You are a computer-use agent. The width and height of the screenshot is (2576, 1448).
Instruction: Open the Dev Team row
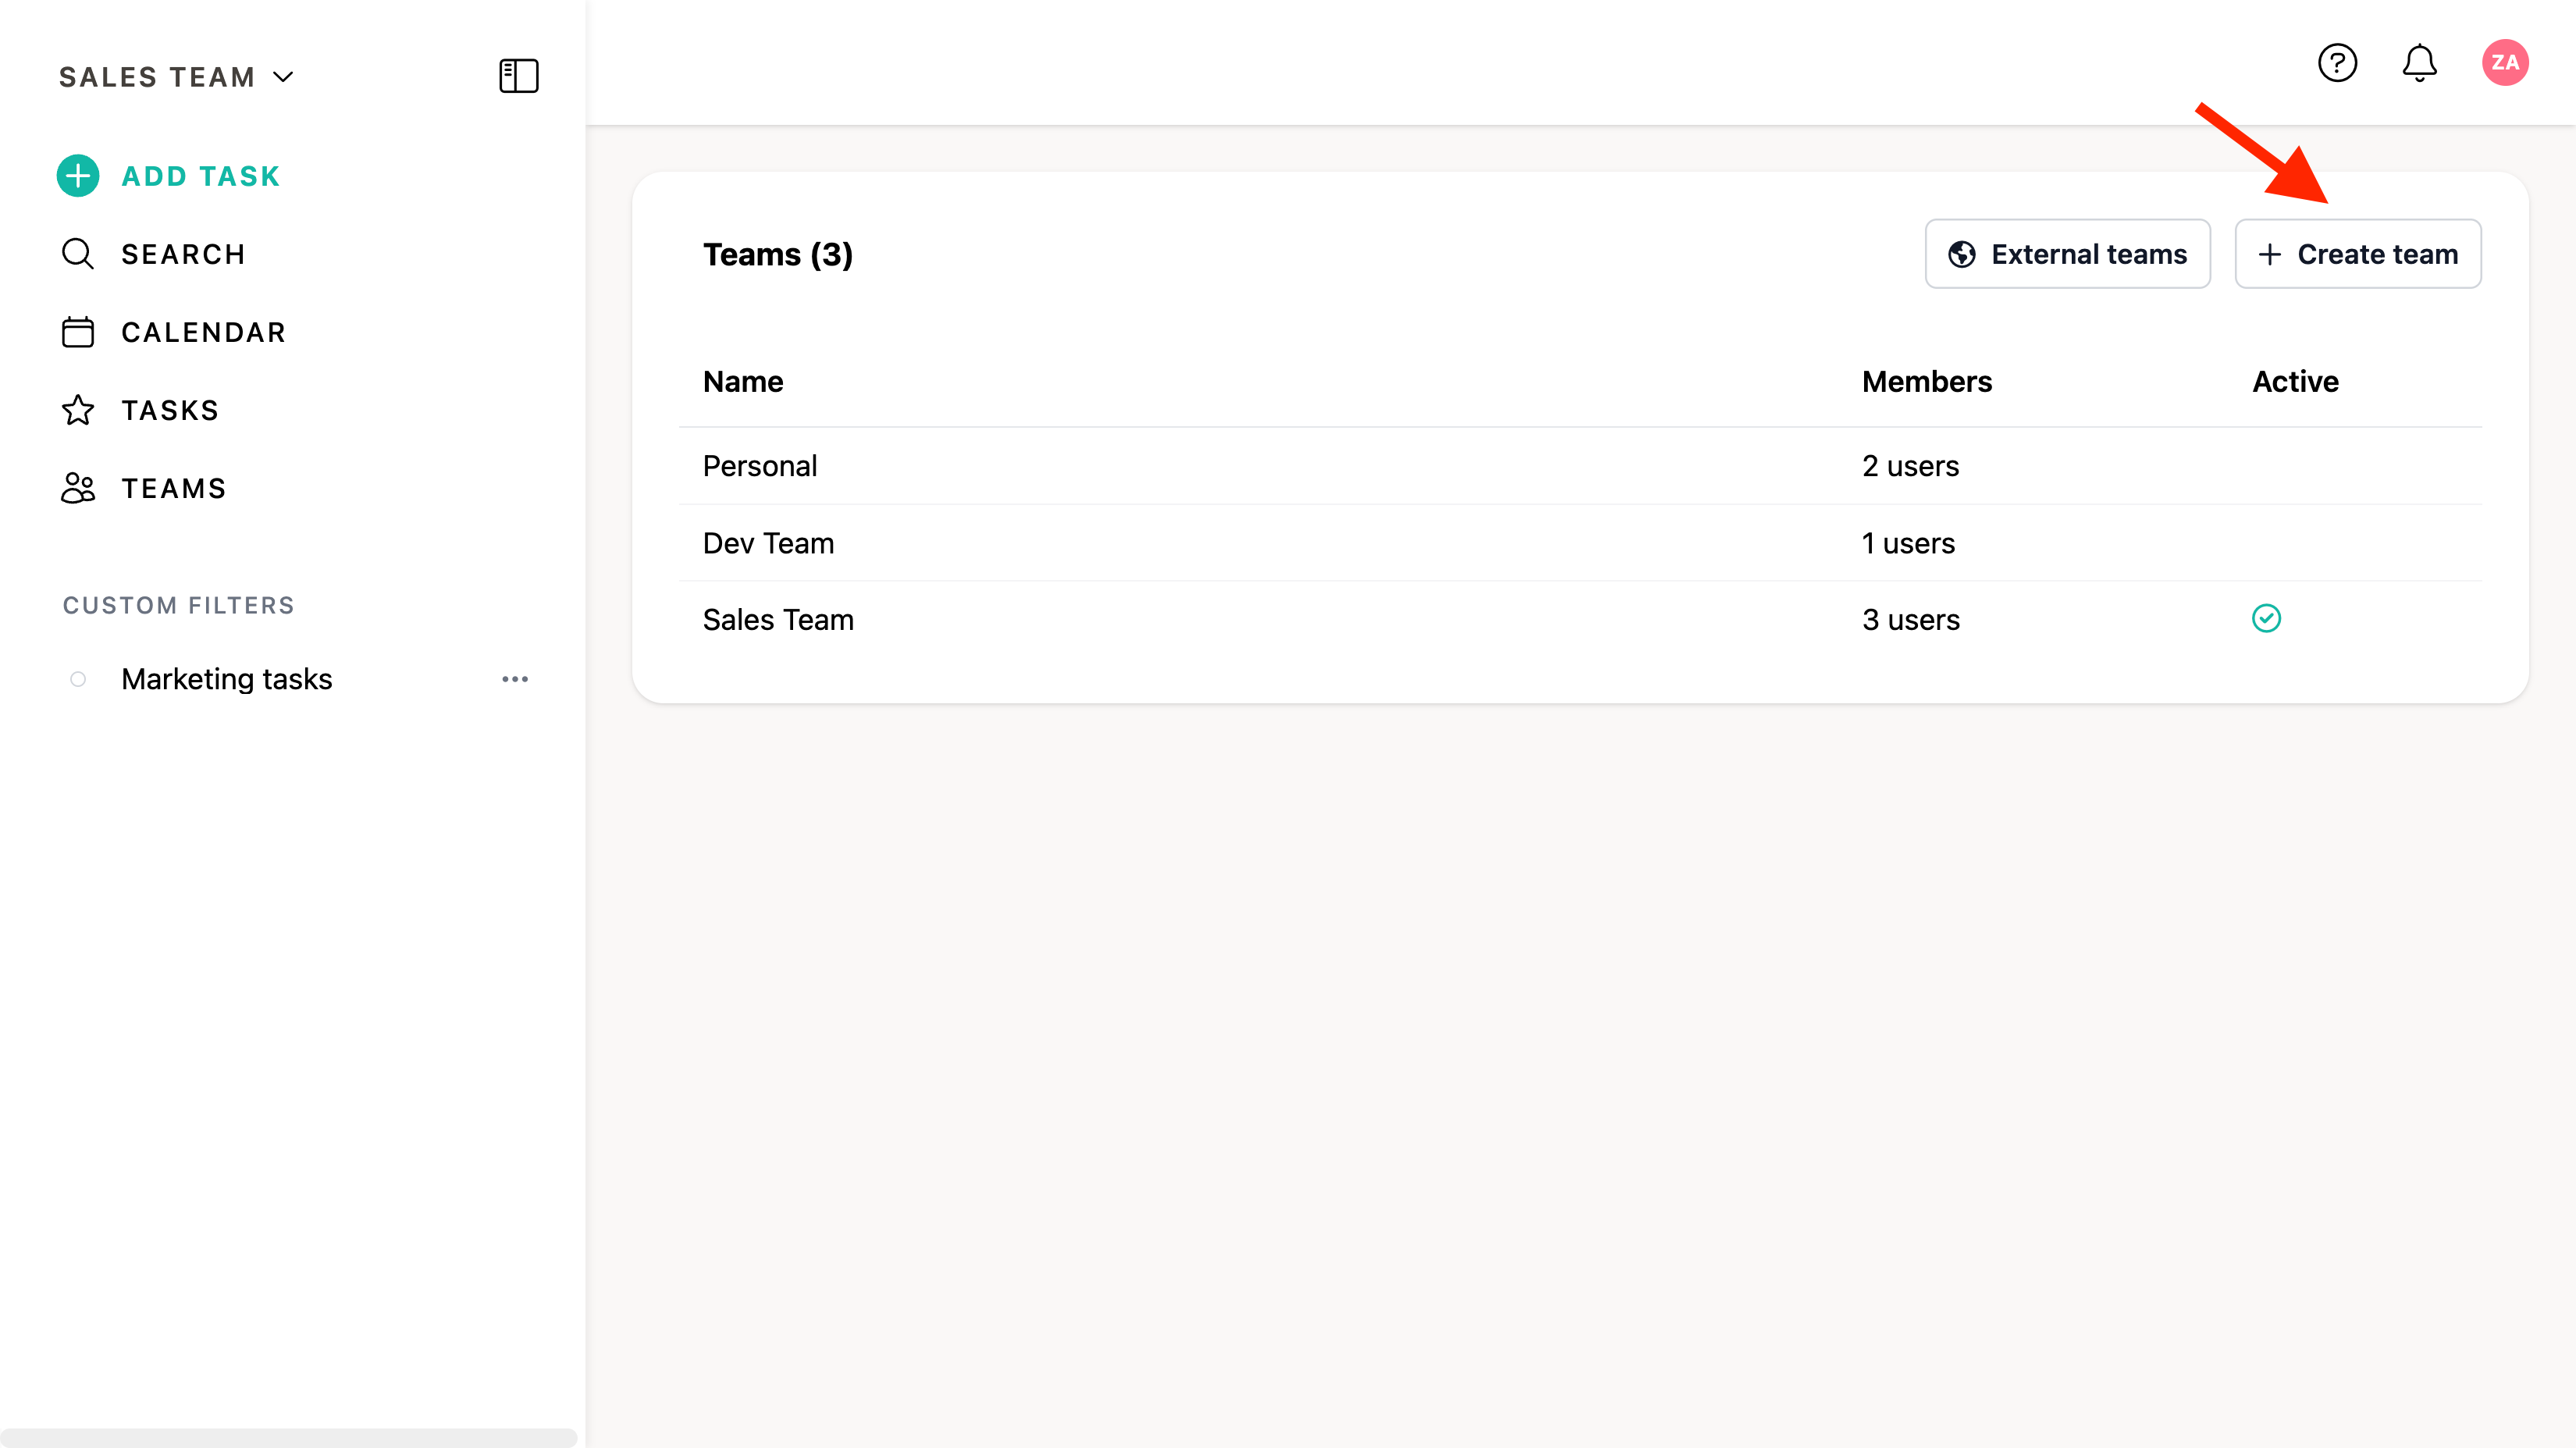pos(768,543)
